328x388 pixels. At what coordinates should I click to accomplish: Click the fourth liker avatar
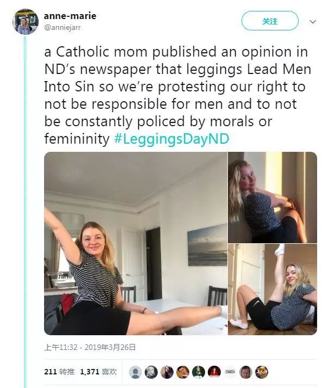(183, 372)
